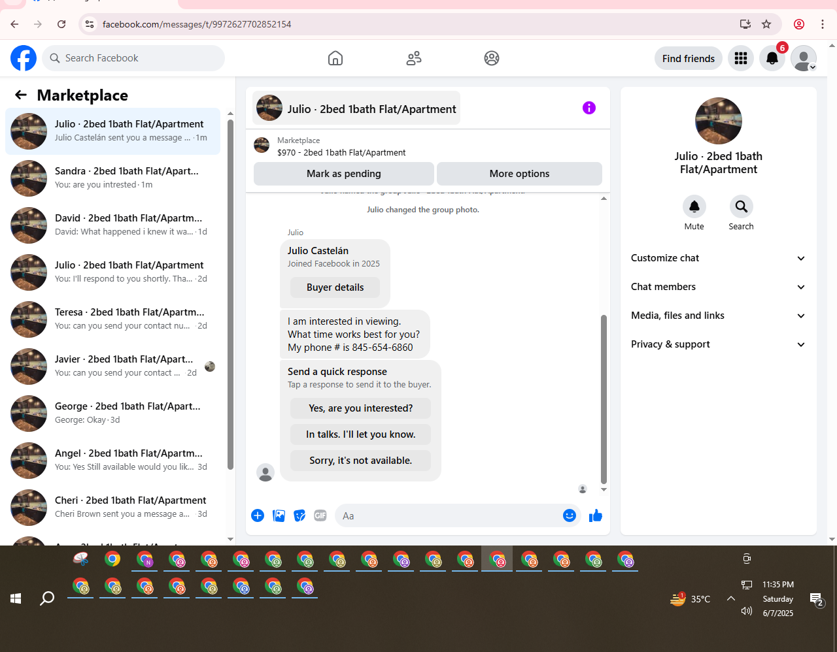Click the back arrow beside Marketplace
This screenshot has width=837, height=652.
click(21, 95)
